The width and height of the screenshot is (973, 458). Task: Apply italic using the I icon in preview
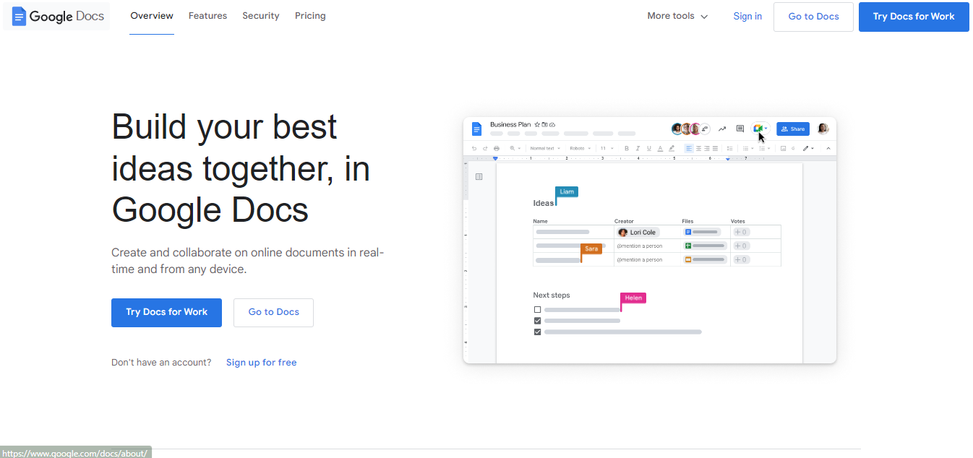(638, 148)
